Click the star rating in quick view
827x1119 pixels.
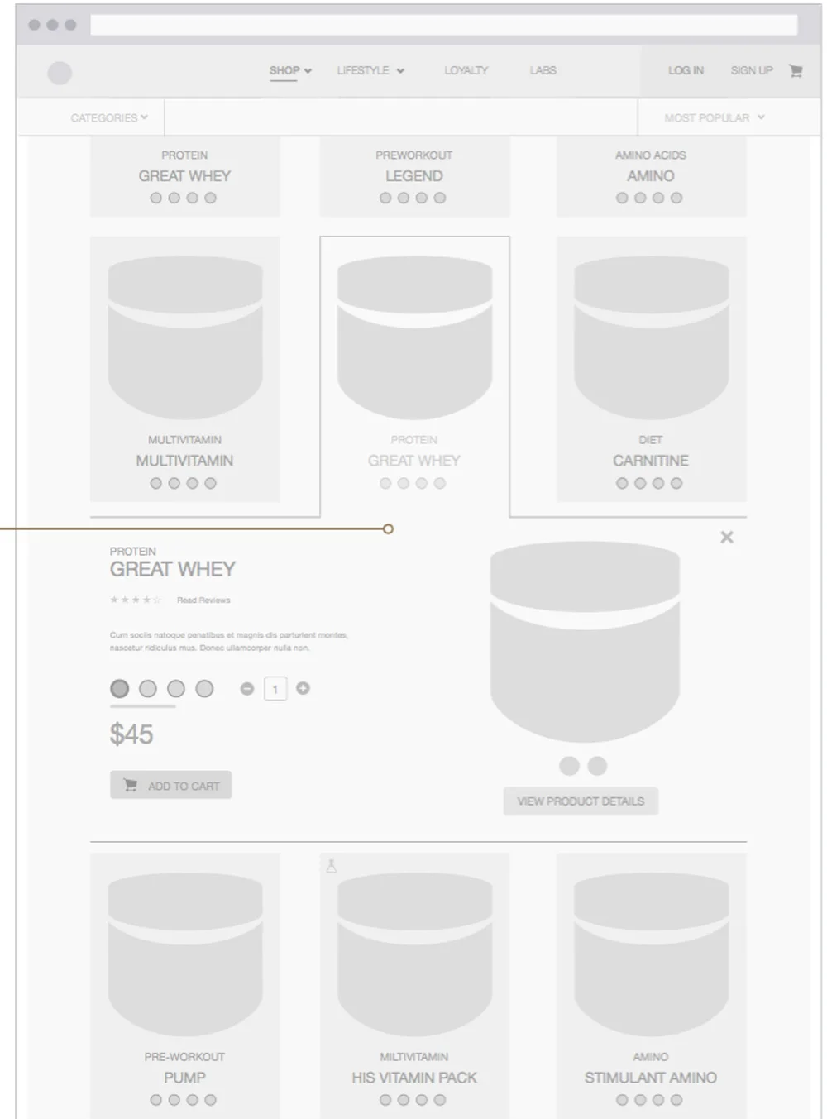pyautogui.click(x=136, y=600)
